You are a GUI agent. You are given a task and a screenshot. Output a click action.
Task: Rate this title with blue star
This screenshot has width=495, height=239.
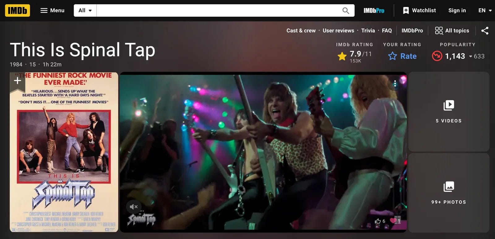(402, 56)
